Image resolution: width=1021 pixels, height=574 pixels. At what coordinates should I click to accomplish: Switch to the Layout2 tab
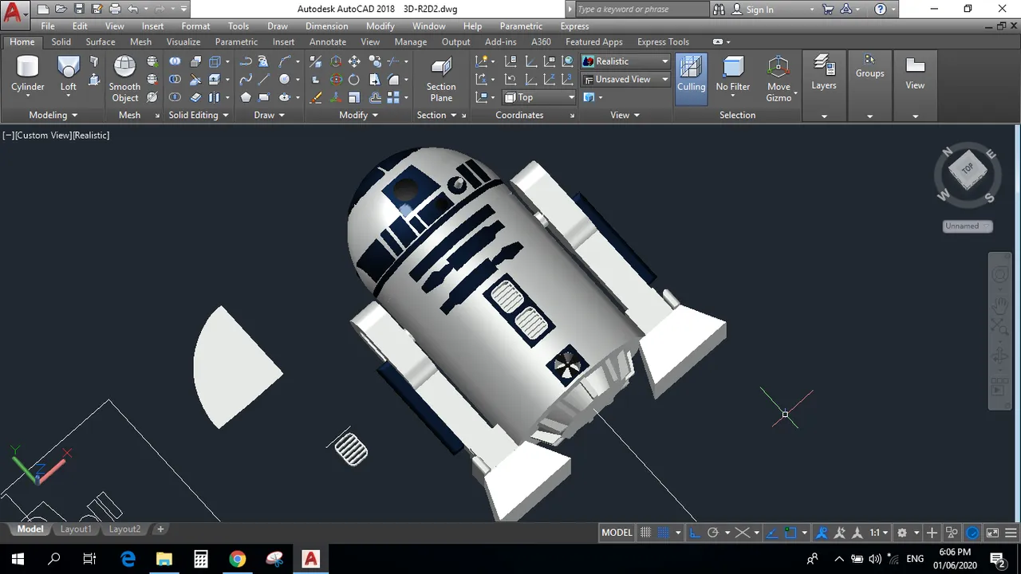(x=124, y=529)
